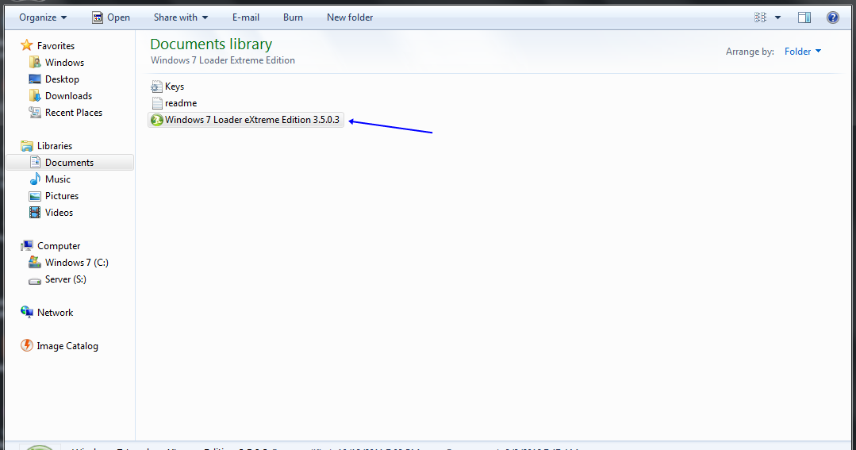The image size is (856, 450).
Task: Open the Arrange by Folder dropdown
Action: (803, 52)
